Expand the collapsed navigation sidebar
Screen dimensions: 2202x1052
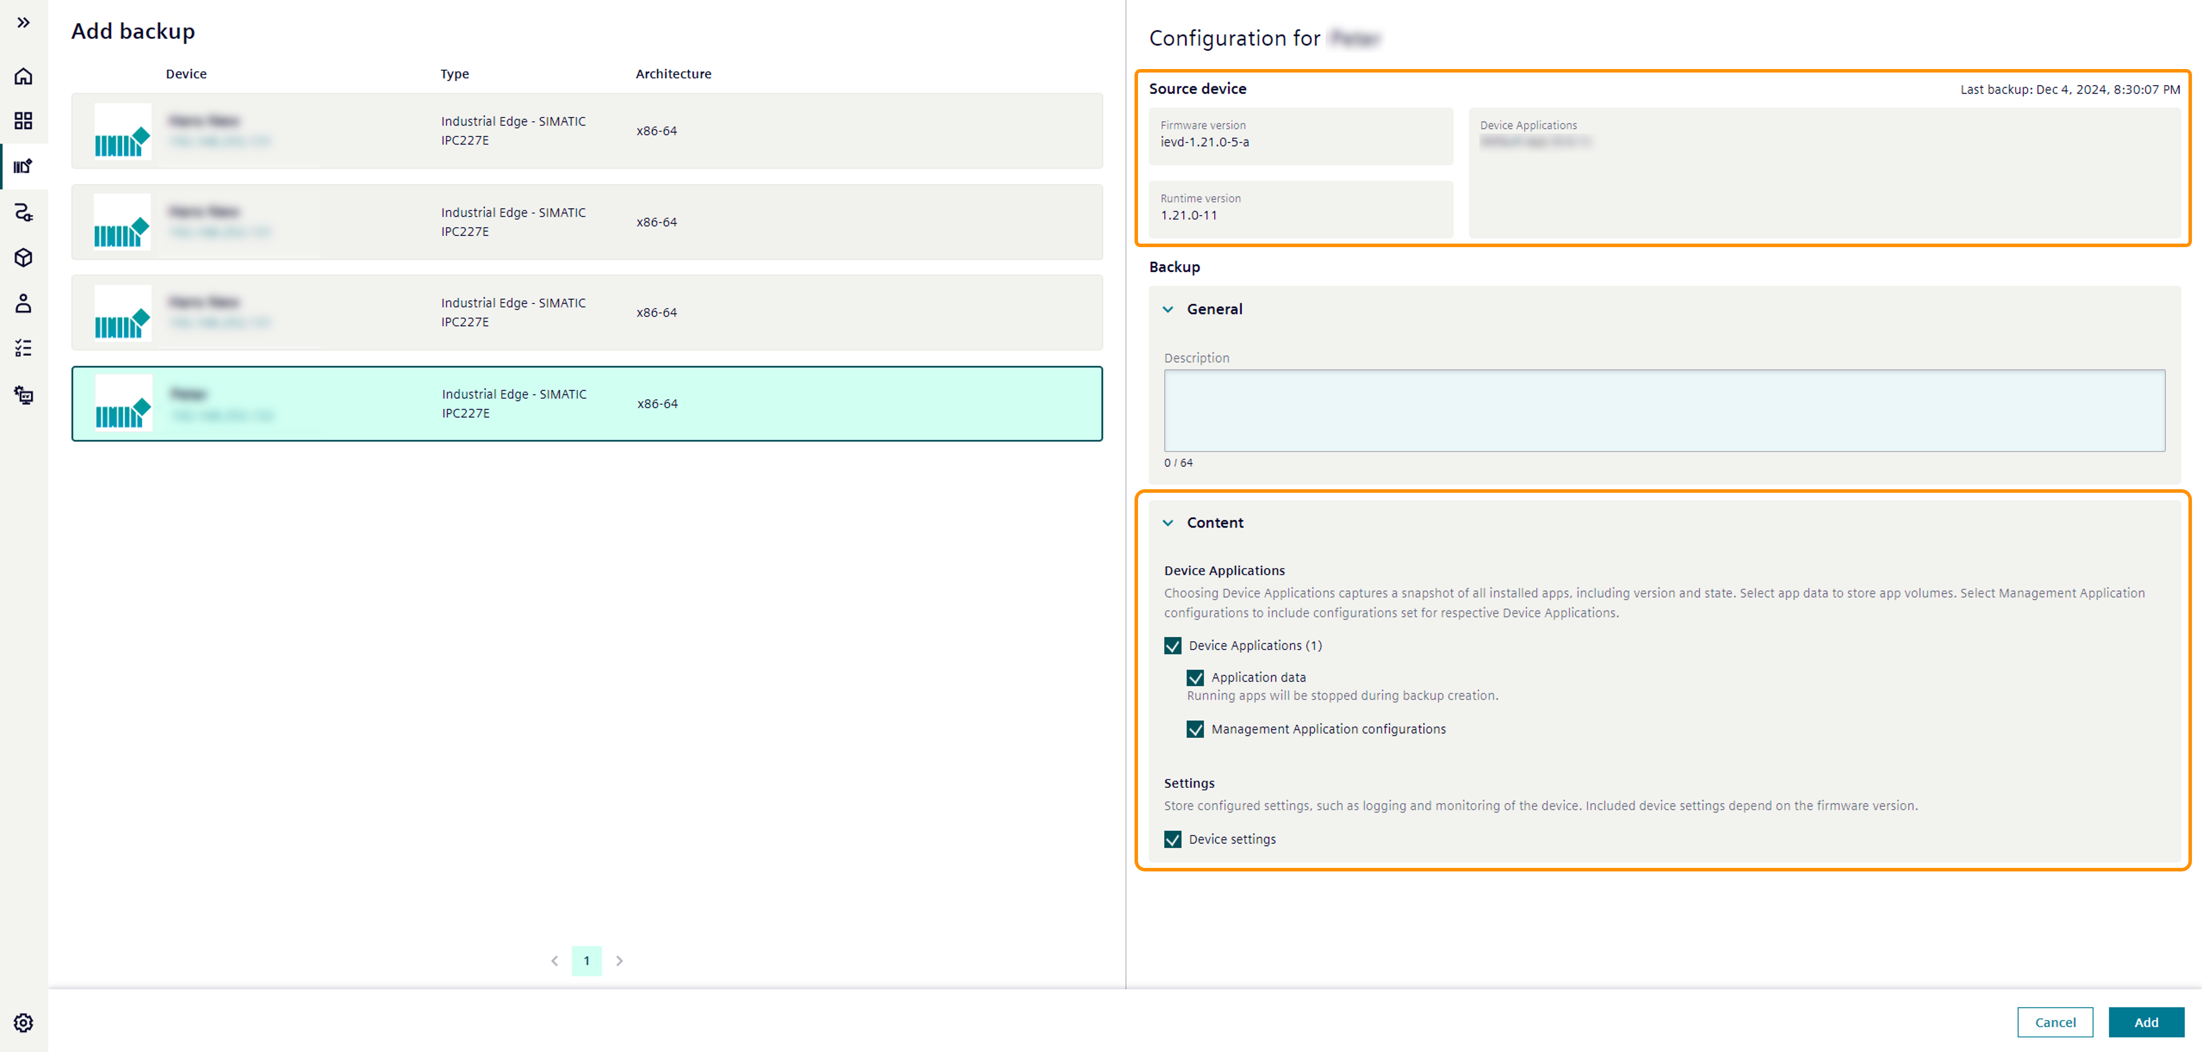click(x=23, y=23)
